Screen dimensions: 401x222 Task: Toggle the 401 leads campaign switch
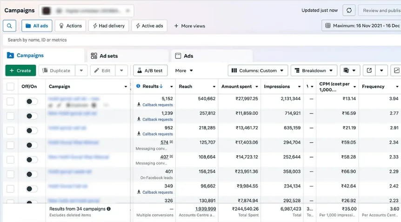(x=32, y=174)
